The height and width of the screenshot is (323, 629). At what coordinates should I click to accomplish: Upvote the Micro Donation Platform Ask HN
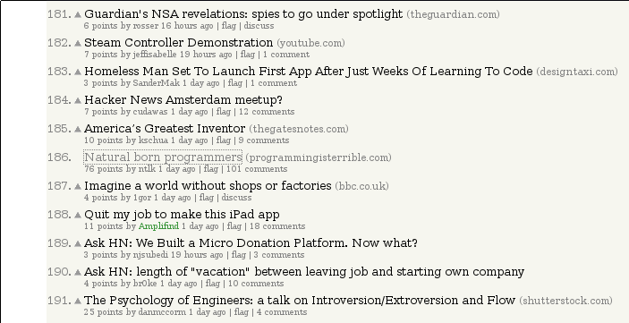point(78,244)
